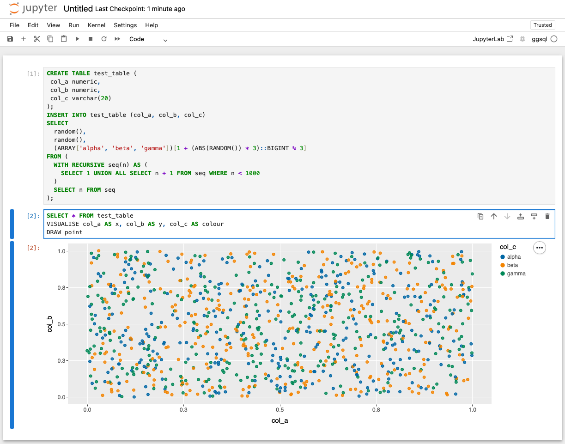Viewport: 565px width, 444px height.
Task: Open the chart's three-dot actions menu
Action: click(x=539, y=248)
